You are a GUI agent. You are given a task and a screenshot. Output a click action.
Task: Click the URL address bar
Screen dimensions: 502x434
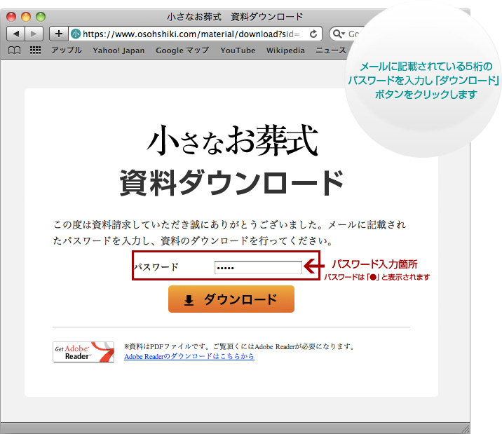[x=195, y=34]
